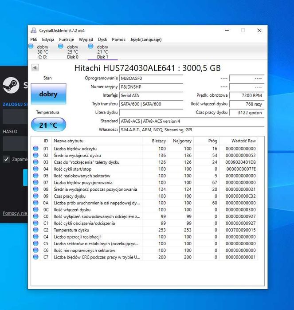This screenshot has height=310, width=294.
Task: Click the blue orb on Disk 0 tab
Action: click(61, 46)
